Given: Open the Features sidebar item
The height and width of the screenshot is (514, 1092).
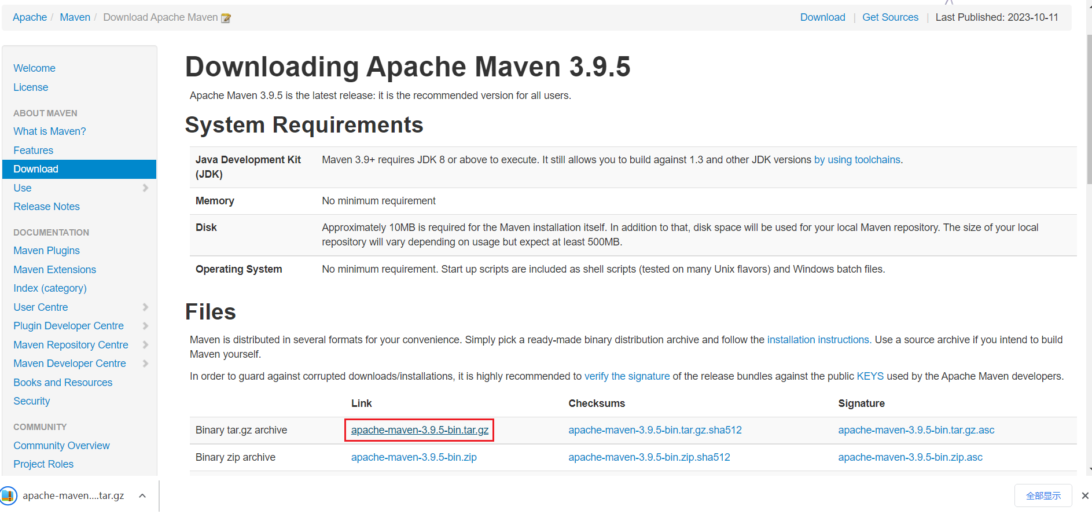Looking at the screenshot, I should pyautogui.click(x=33, y=150).
